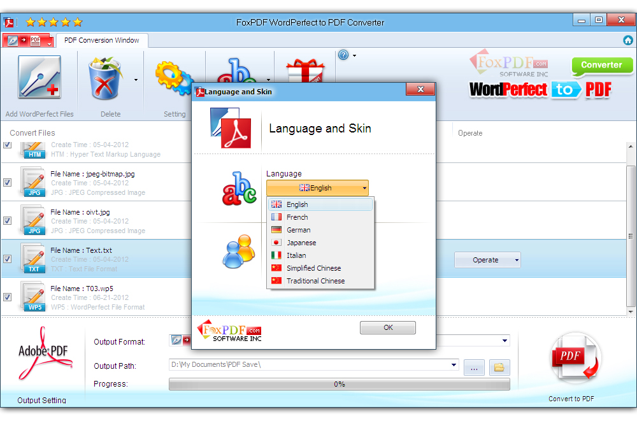The height and width of the screenshot is (421, 637).
Task: Click the abc blocks icon in the Language and Skin dialog
Action: 240,188
